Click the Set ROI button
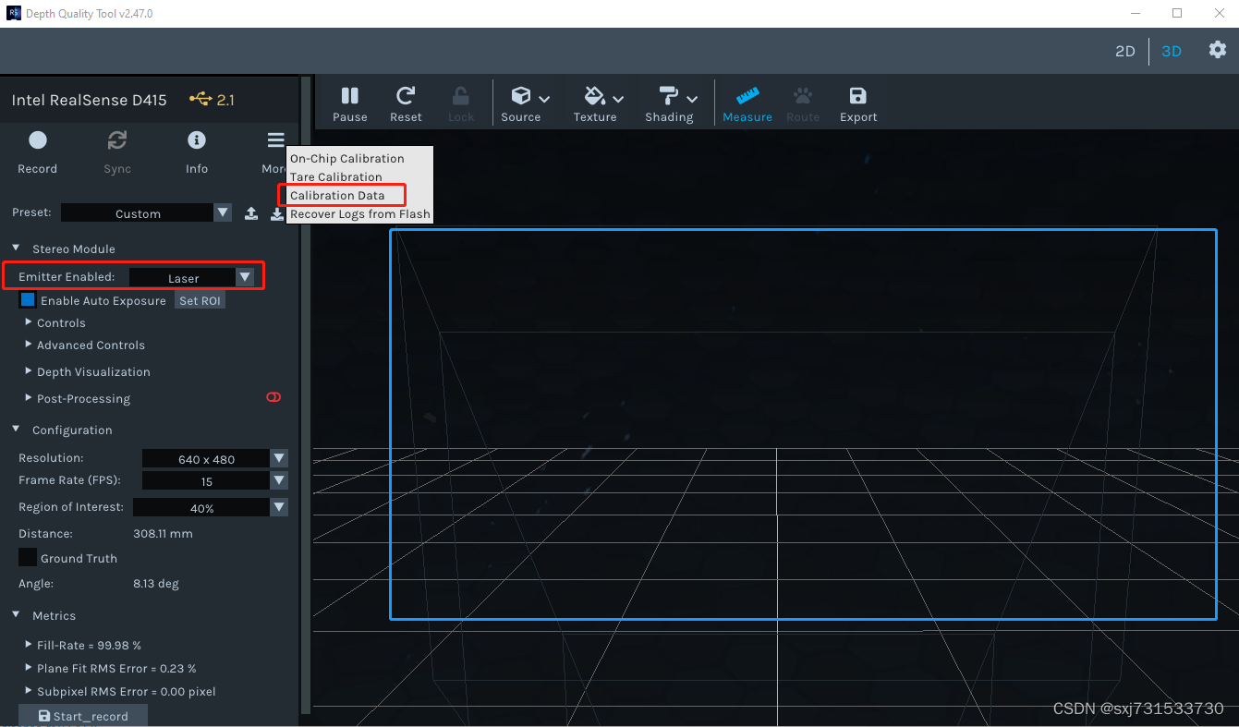Screen dimensions: 1239x727 (x=200, y=300)
